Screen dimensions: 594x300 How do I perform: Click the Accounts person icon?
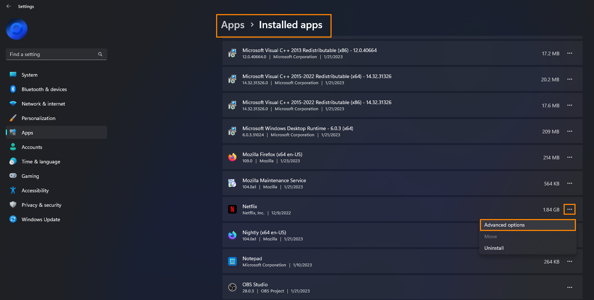[x=13, y=147]
